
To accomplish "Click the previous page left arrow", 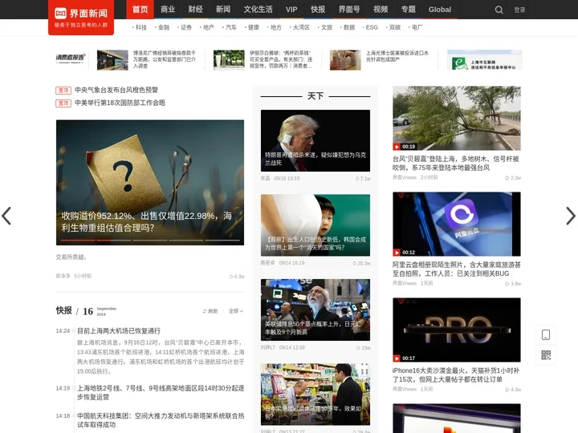I will (x=6, y=216).
